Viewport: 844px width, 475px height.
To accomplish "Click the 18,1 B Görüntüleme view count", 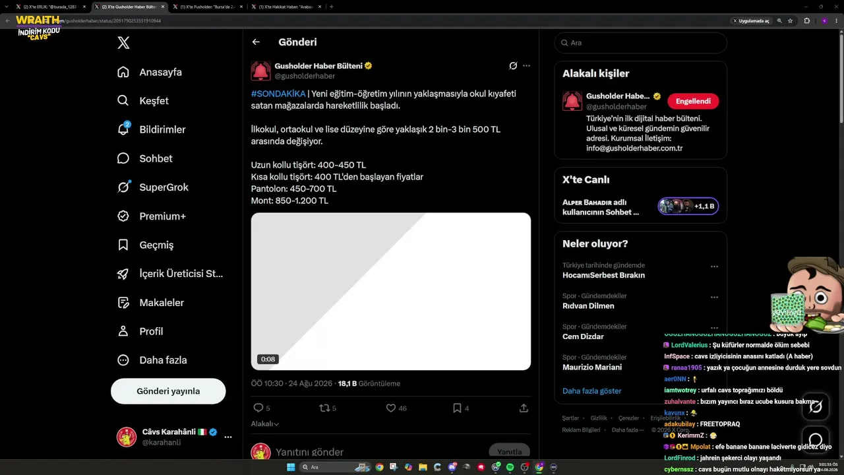I will [x=369, y=383].
